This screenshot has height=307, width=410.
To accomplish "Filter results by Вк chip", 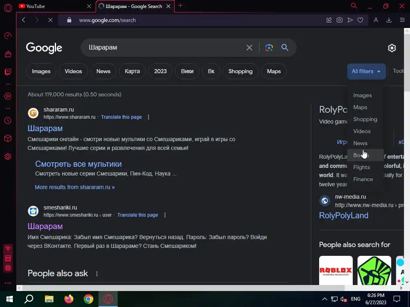I will 211,71.
